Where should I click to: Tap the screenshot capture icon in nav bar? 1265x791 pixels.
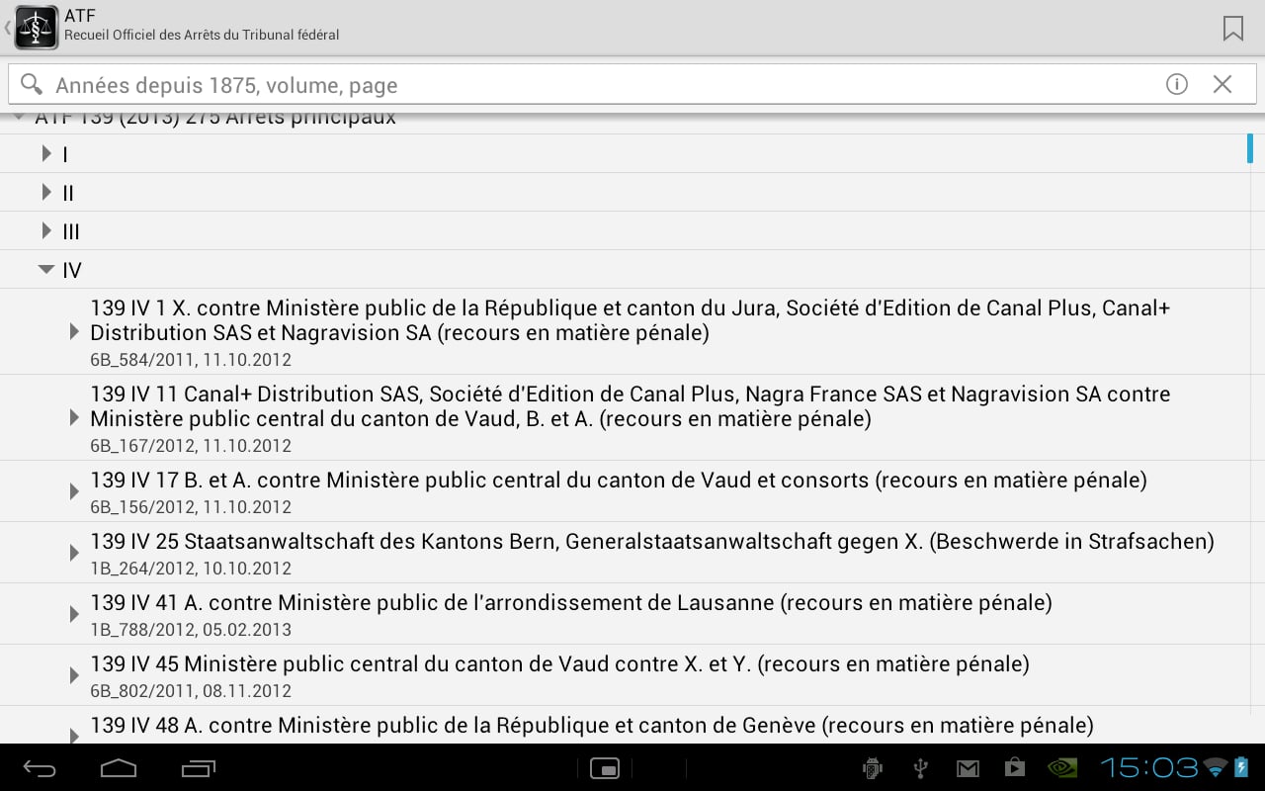[604, 768]
